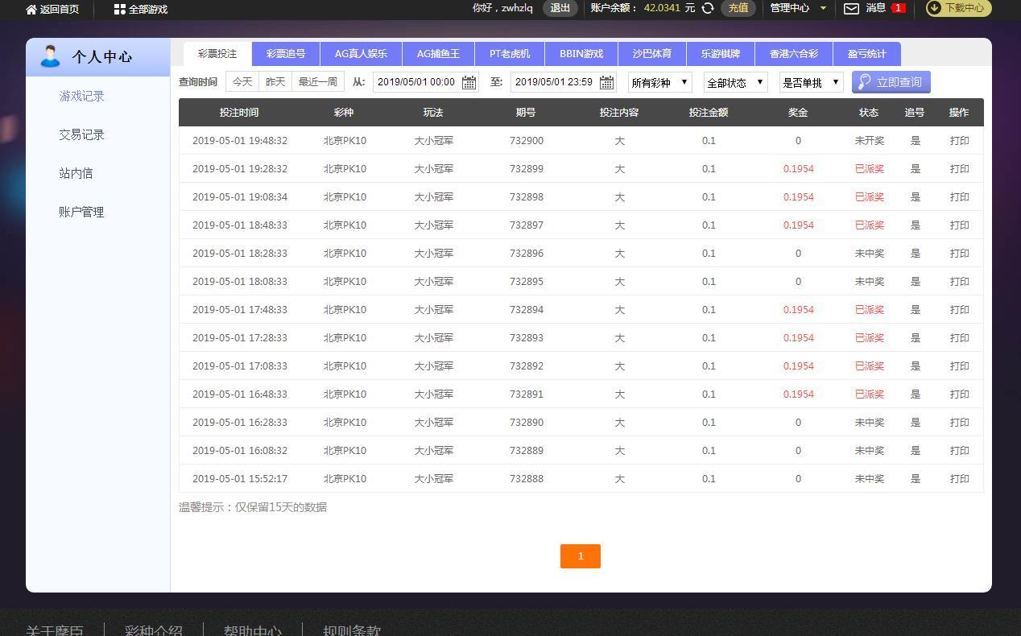Select the 今天 quick time filter
Image resolution: width=1021 pixels, height=636 pixels.
pos(242,81)
